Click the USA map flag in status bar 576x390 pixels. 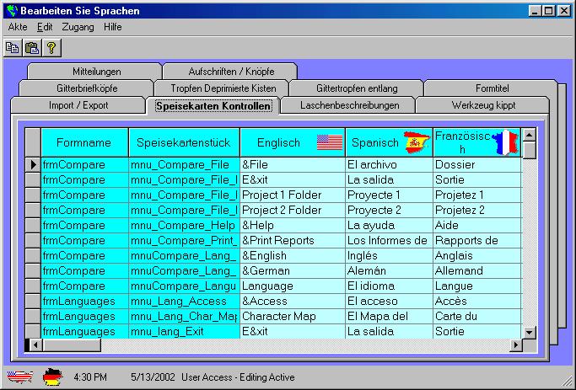coord(19,377)
